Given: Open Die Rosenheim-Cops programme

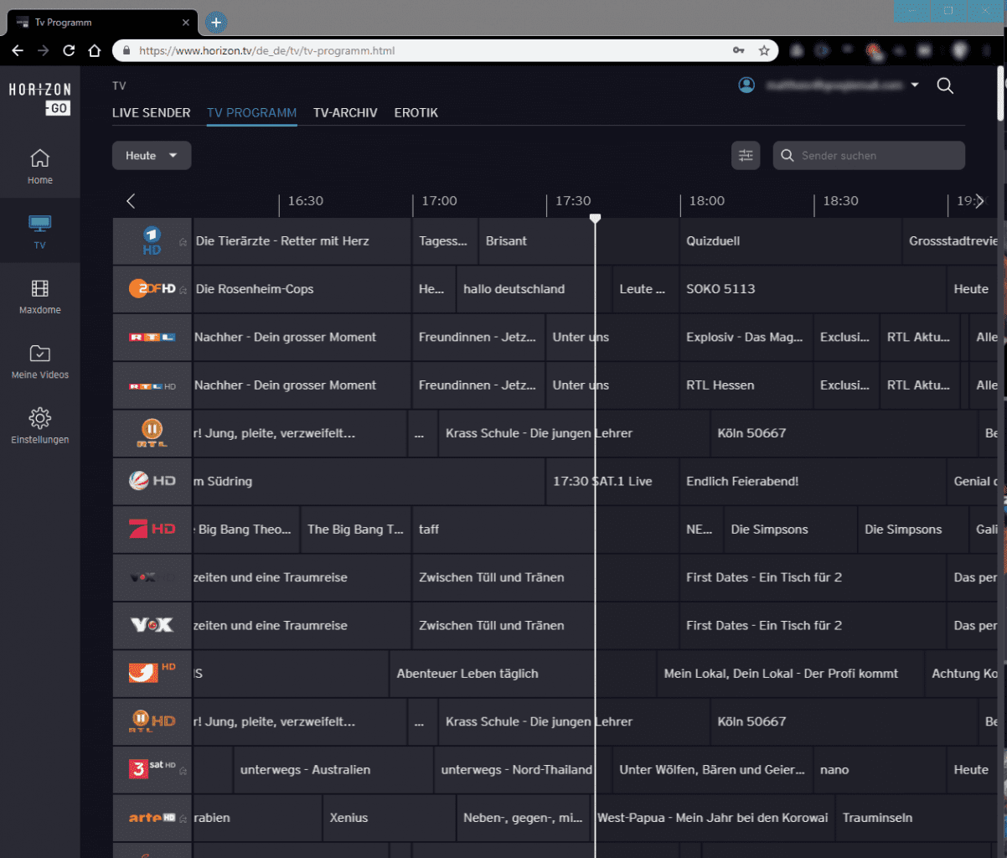Looking at the screenshot, I should click(x=302, y=289).
